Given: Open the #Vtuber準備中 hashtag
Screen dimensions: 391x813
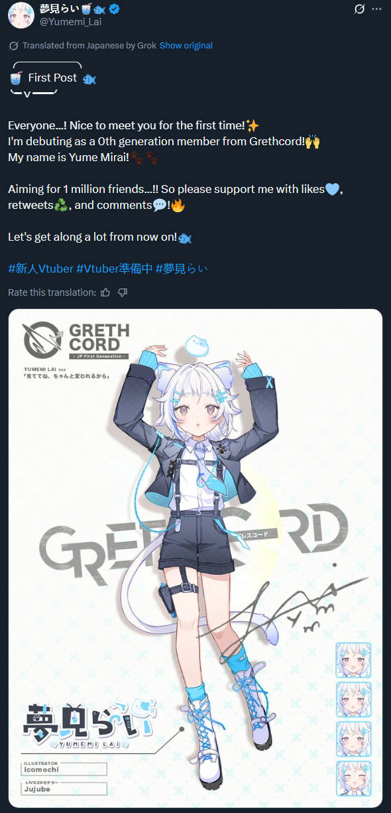Looking at the screenshot, I should (114, 269).
